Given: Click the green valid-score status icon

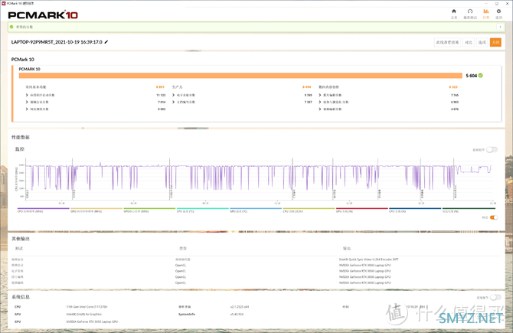Looking at the screenshot, I should coord(11,27).
